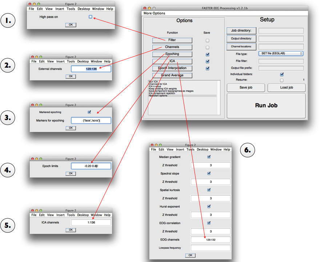Click the Markers for epoching field

[91, 120]
